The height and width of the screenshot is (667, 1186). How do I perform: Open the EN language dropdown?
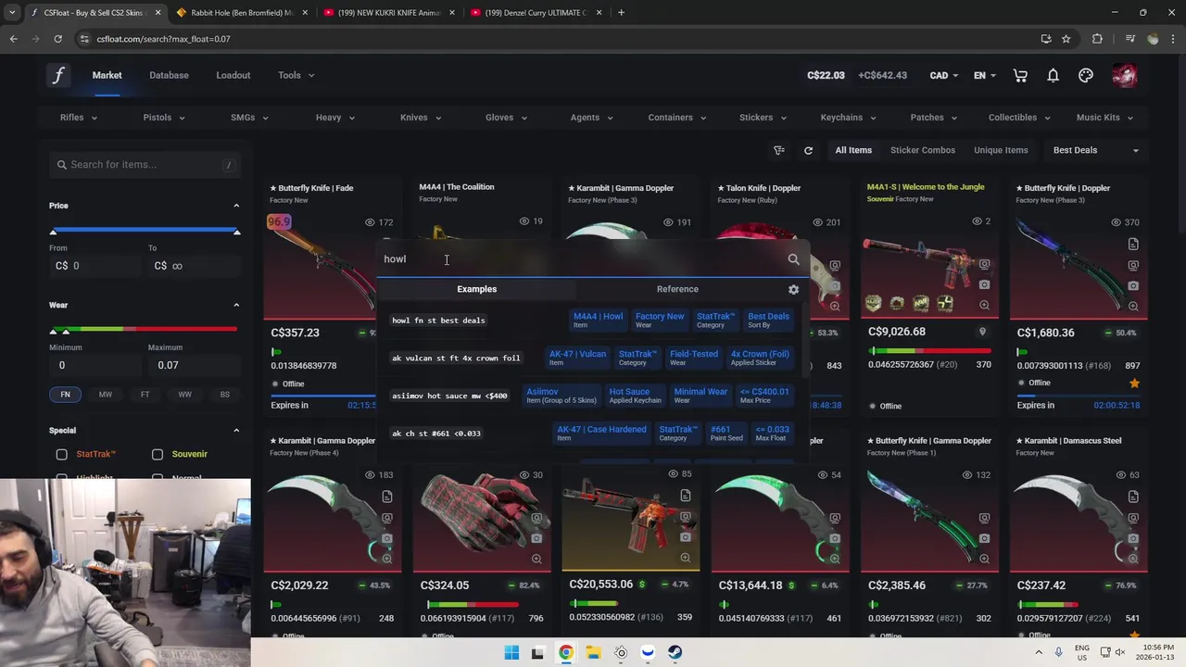[x=985, y=75]
